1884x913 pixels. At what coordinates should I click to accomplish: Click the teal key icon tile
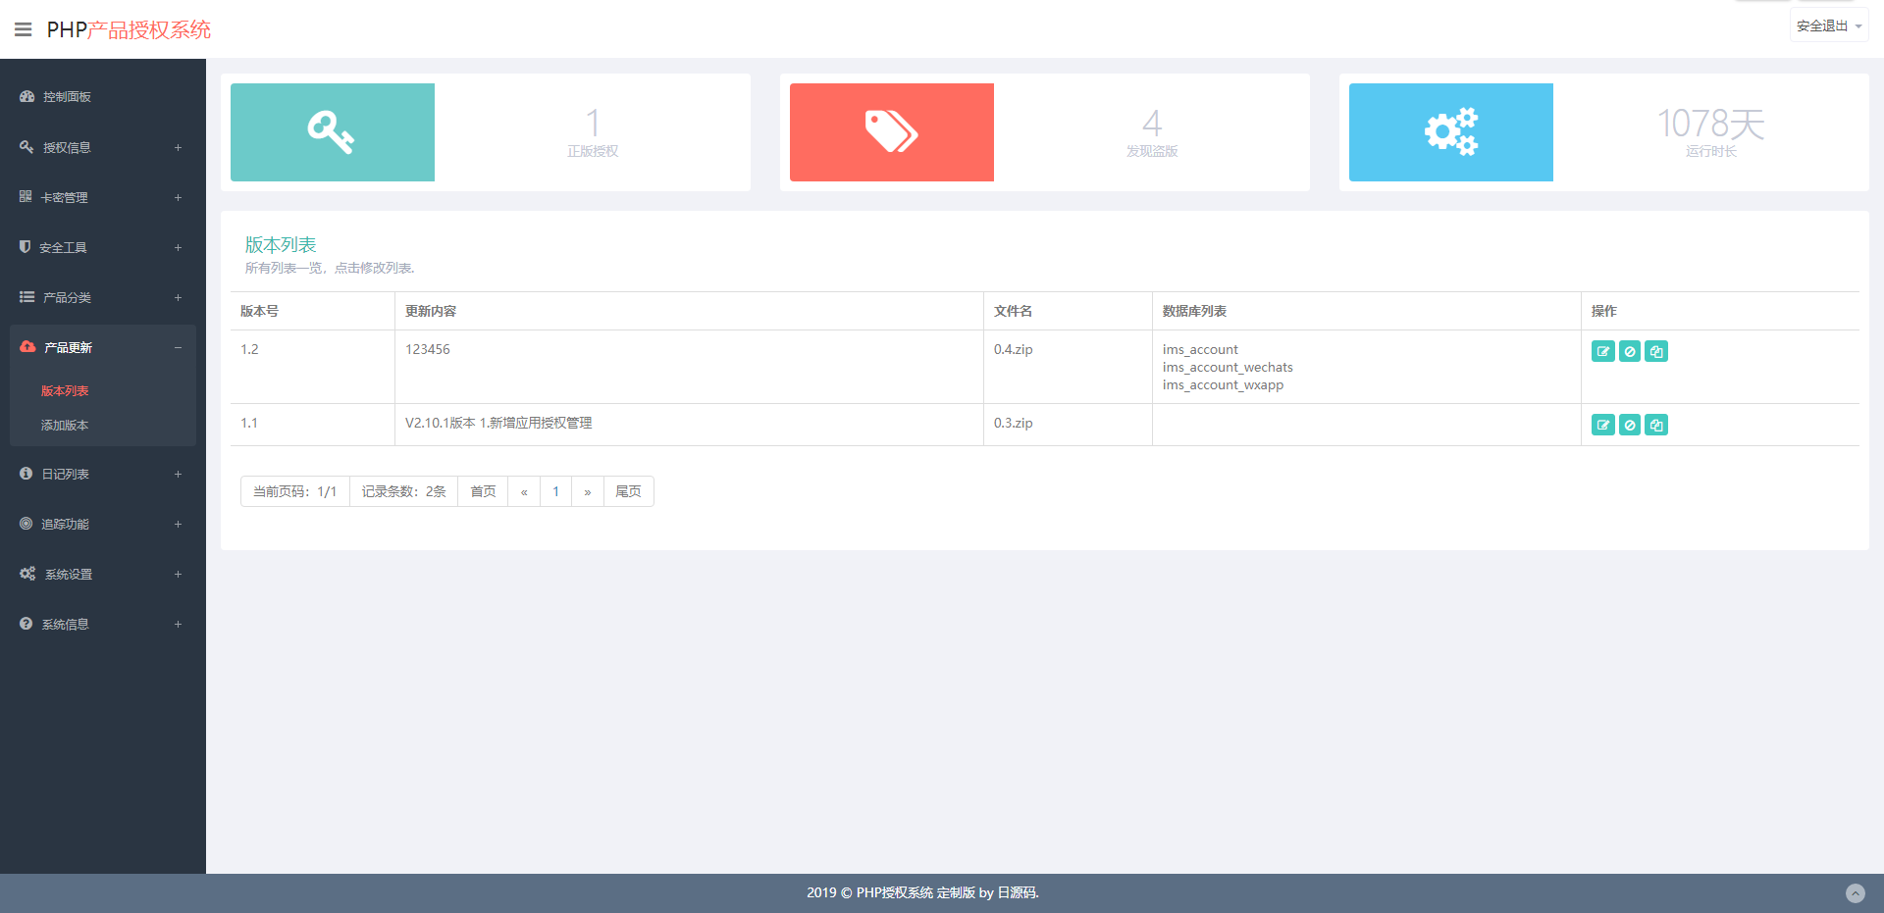click(333, 132)
